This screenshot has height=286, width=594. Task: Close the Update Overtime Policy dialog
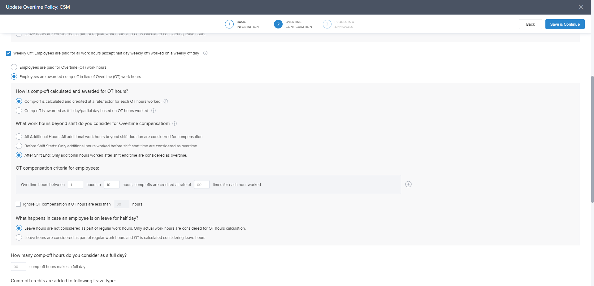[x=581, y=7]
